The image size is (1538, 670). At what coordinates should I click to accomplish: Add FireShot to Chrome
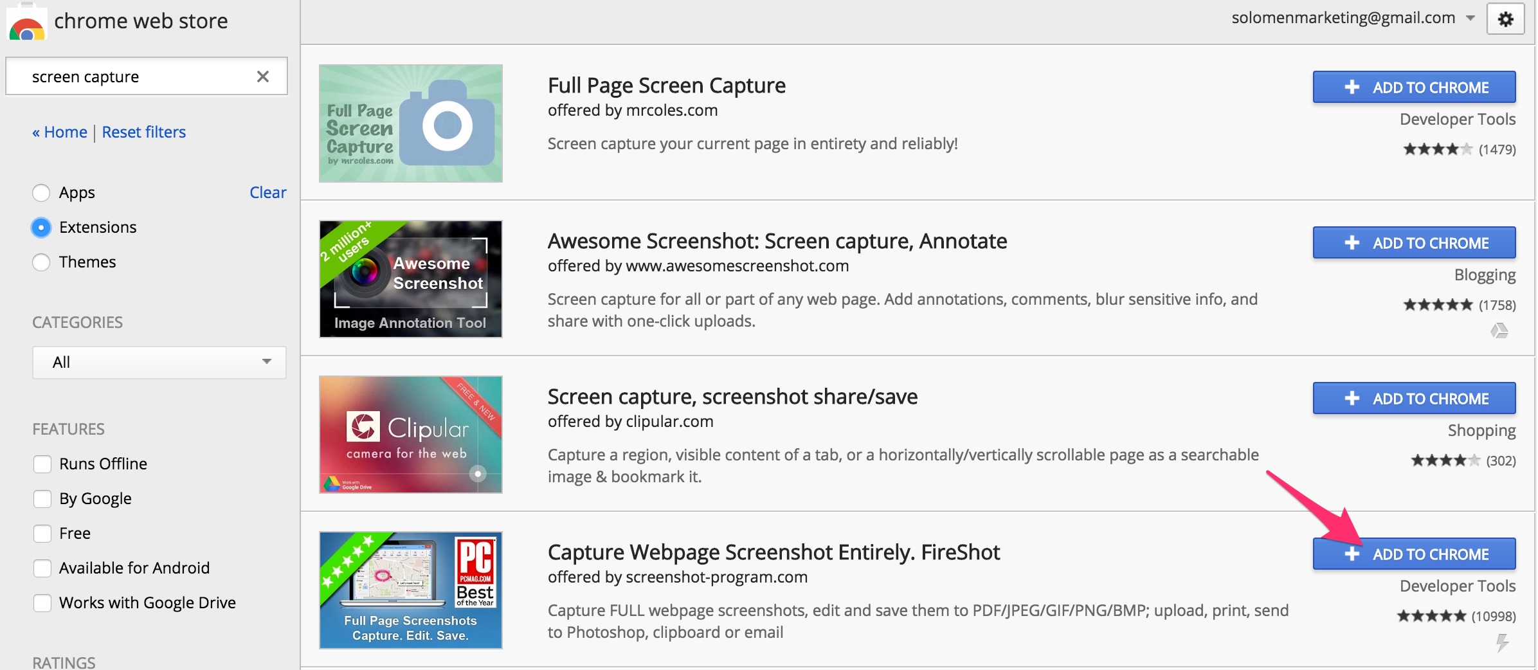(1414, 554)
